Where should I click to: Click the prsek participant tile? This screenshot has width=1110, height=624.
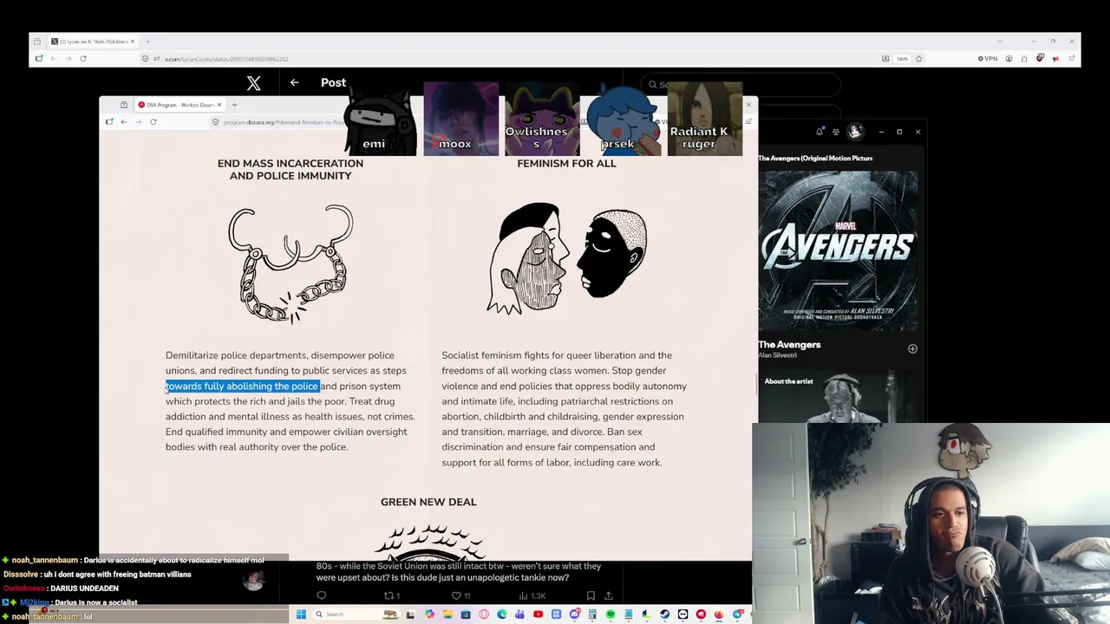click(623, 120)
